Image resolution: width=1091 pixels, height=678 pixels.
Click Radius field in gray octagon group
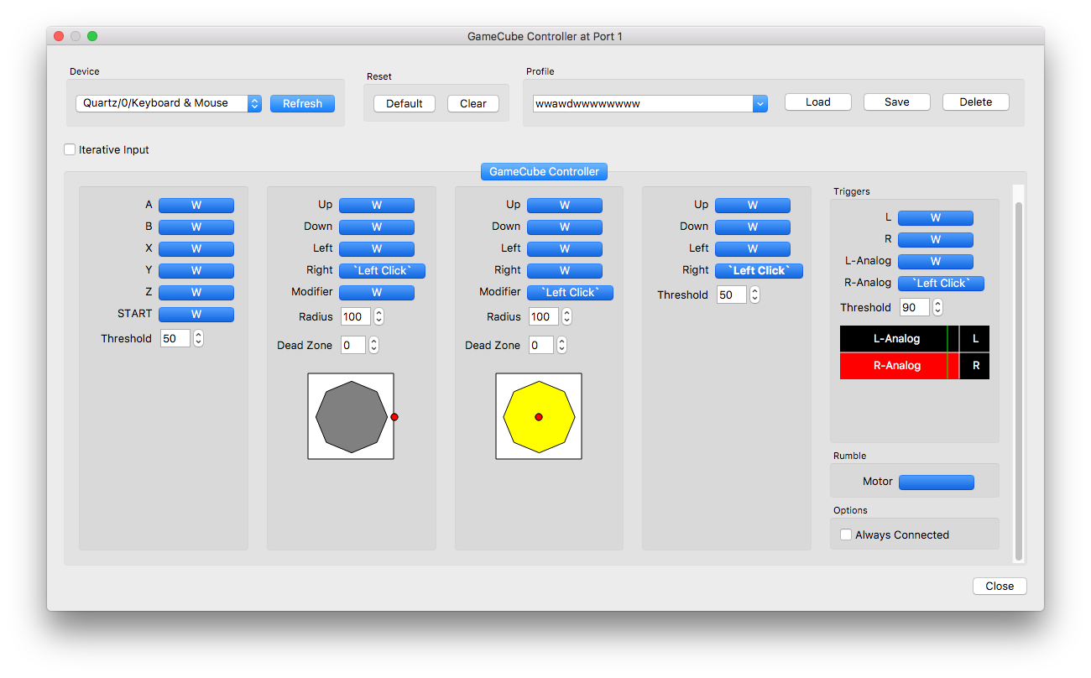pyautogui.click(x=356, y=316)
